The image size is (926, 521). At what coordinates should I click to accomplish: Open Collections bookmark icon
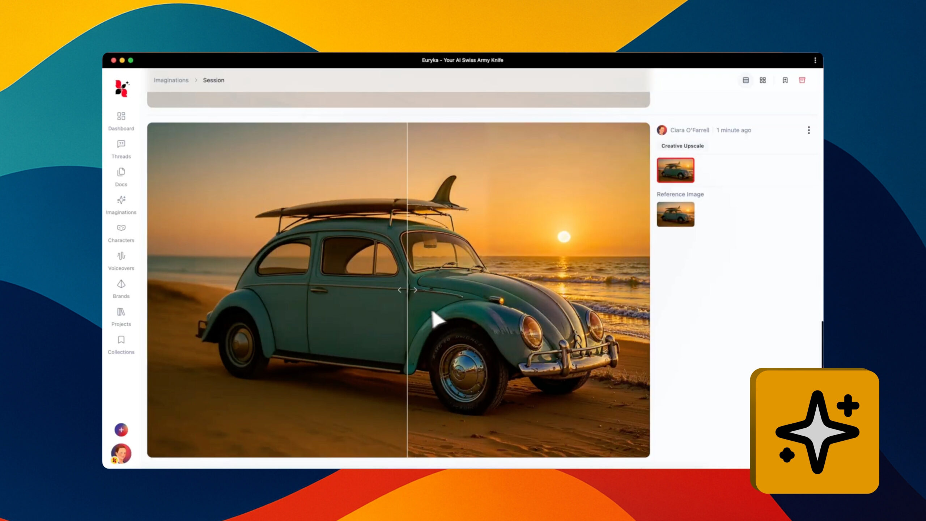pos(121,340)
